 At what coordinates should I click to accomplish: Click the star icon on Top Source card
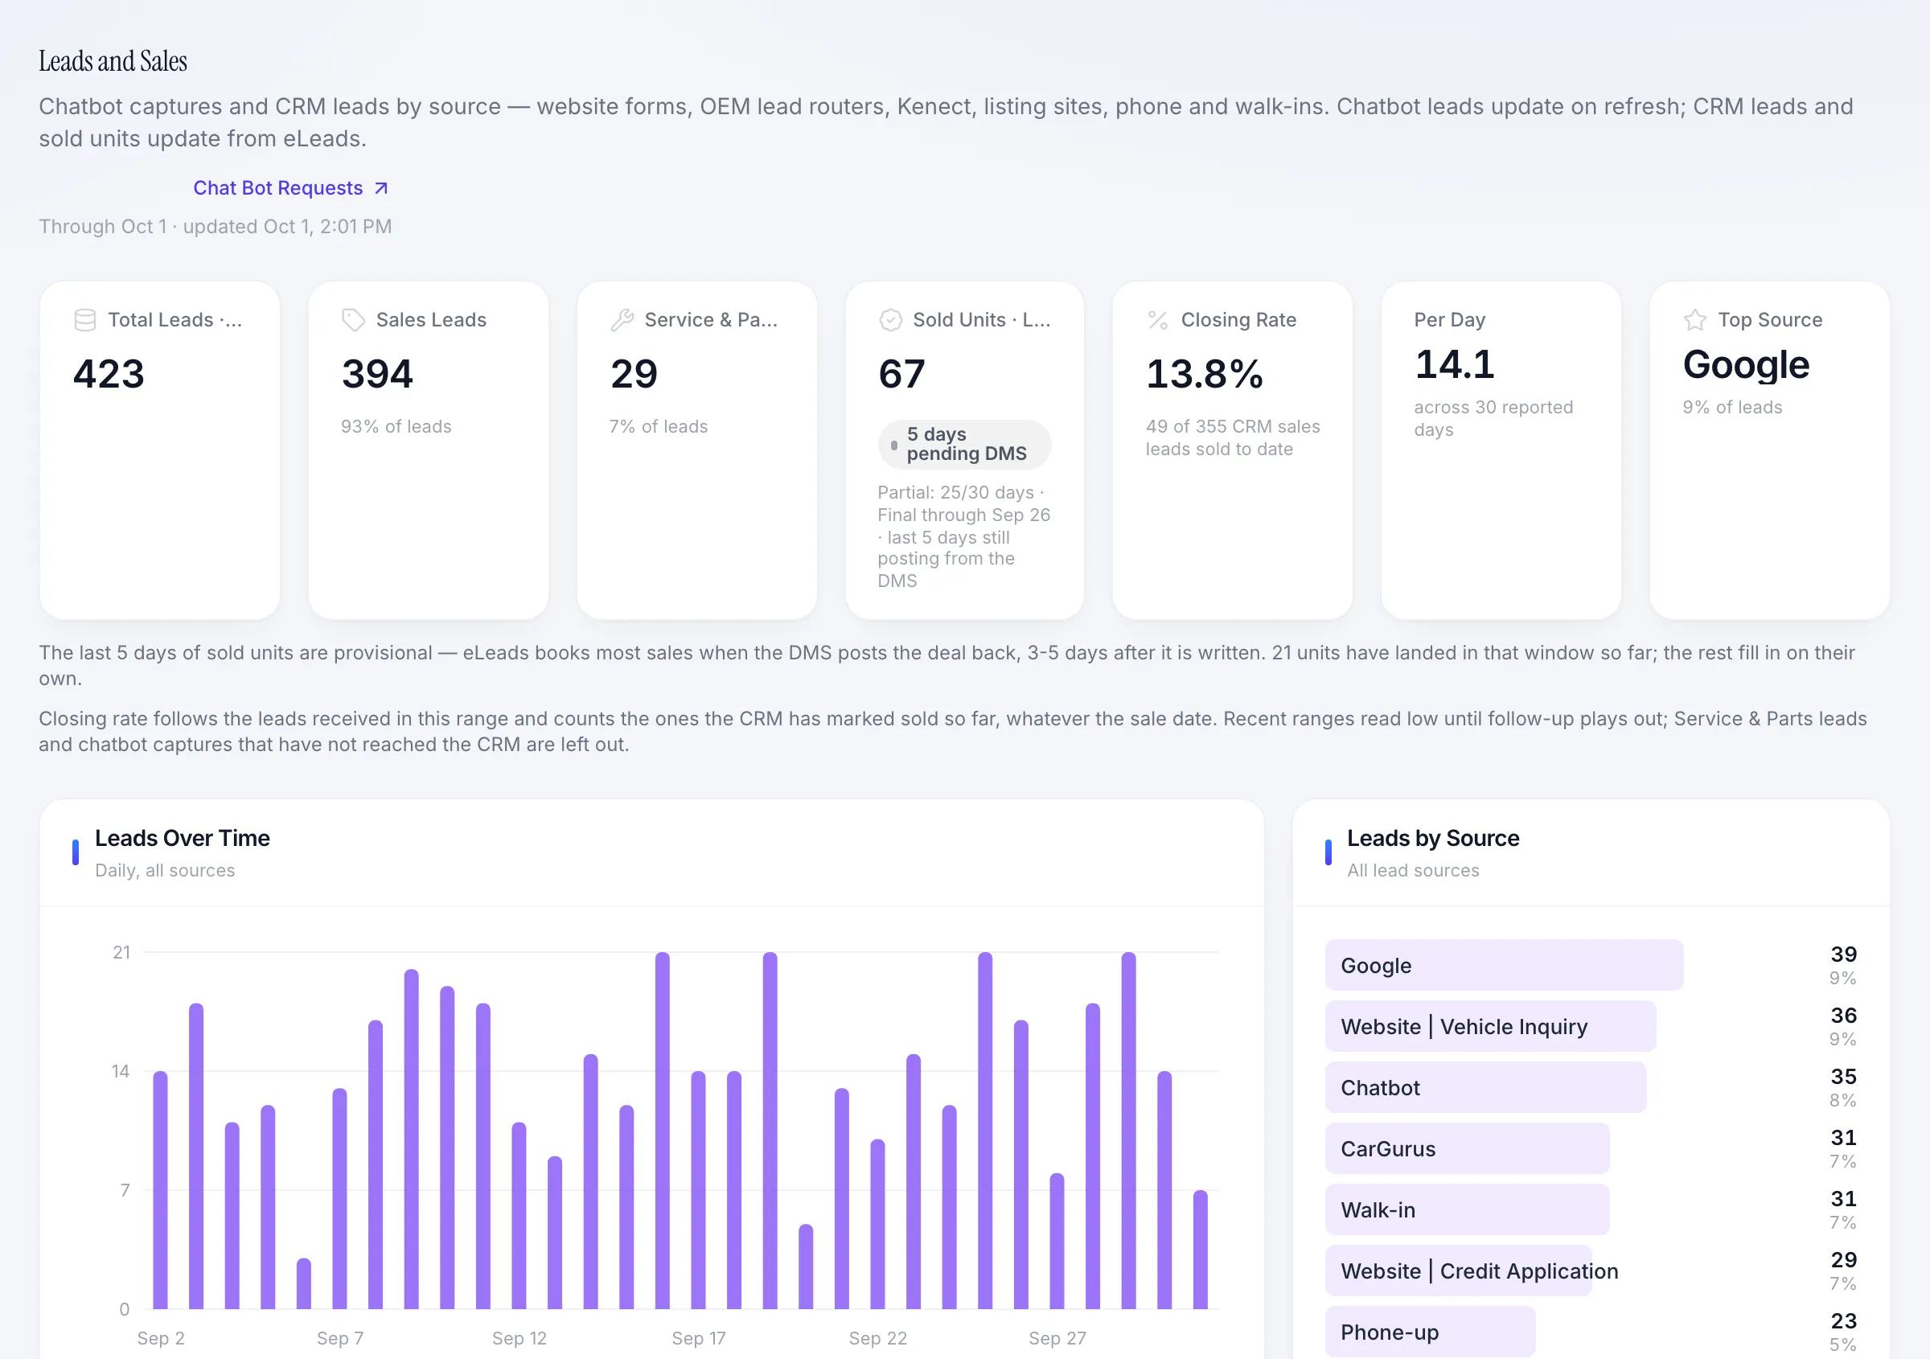(x=1694, y=320)
